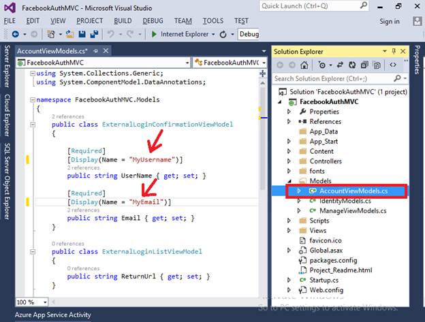Click the Navigate Backward toolbar icon

click(x=16, y=34)
